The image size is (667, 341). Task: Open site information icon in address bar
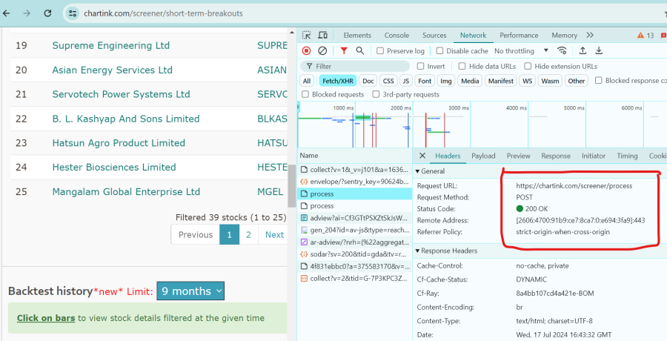(73, 13)
